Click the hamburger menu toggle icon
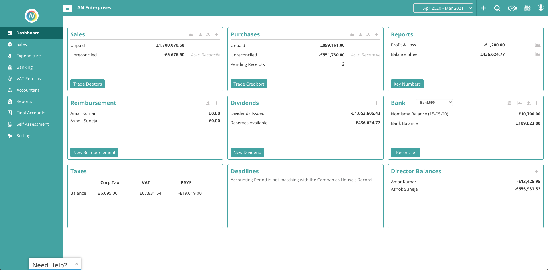The image size is (548, 270). point(68,8)
